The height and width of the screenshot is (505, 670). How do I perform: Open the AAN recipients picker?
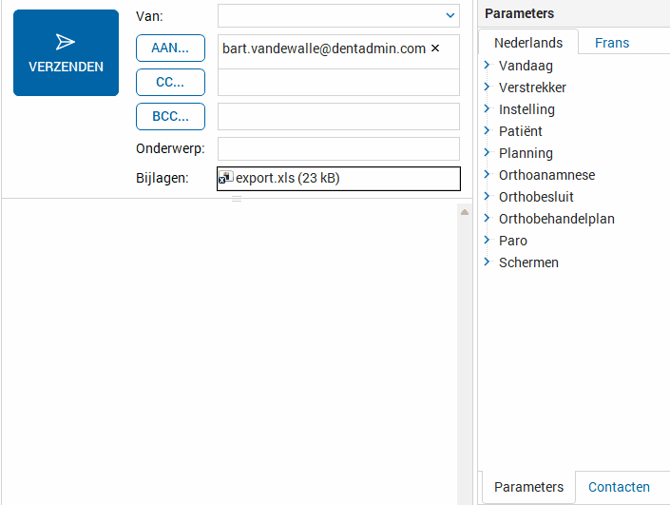170,48
